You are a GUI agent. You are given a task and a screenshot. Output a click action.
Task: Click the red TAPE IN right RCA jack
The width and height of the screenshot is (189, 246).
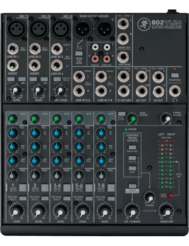click(x=95, y=59)
